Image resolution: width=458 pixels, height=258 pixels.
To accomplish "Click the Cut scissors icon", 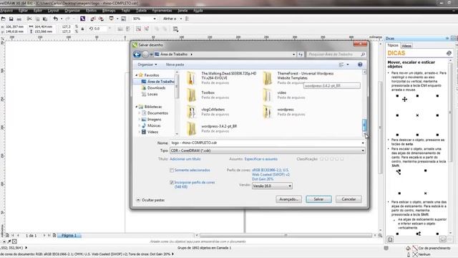I will [29, 19].
